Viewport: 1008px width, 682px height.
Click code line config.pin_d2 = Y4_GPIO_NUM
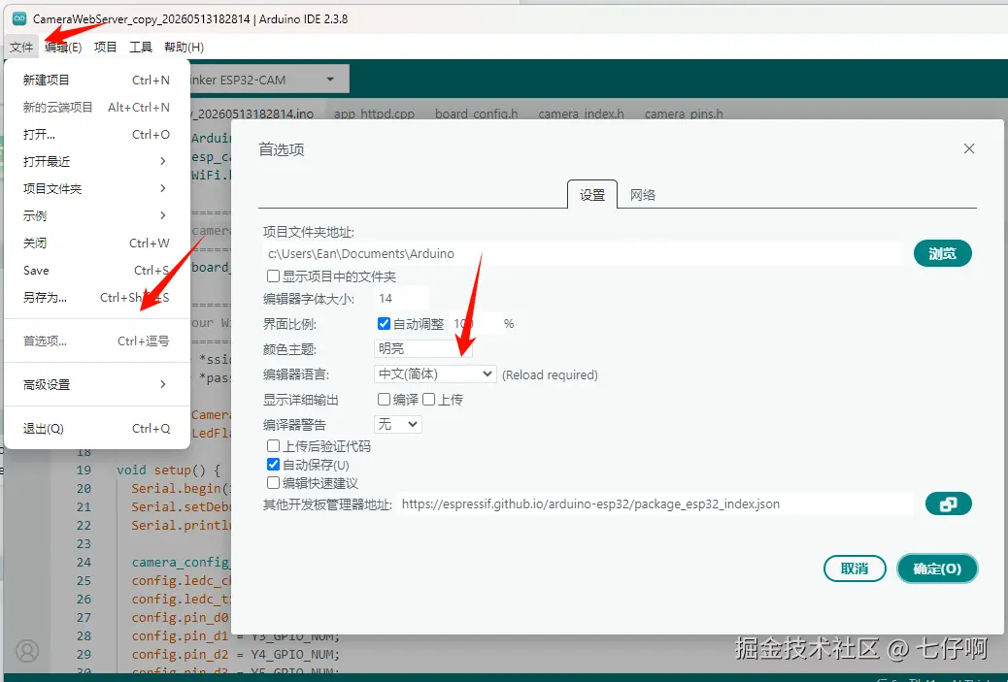coord(235,655)
